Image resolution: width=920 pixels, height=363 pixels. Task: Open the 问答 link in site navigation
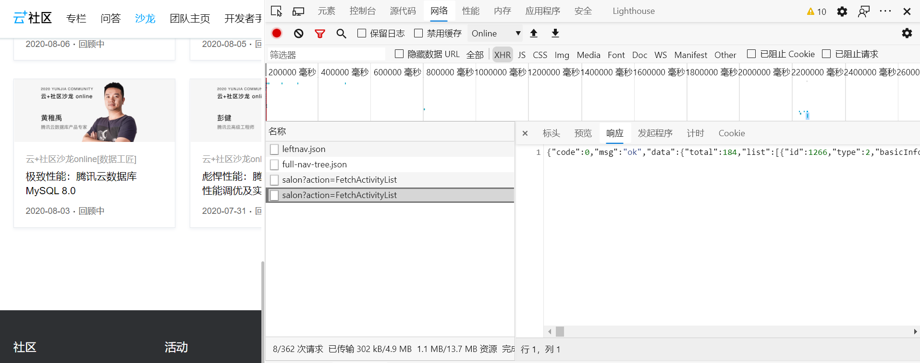(x=110, y=18)
